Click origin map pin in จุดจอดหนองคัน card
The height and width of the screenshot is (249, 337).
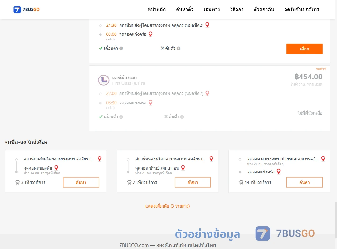click(x=100, y=159)
